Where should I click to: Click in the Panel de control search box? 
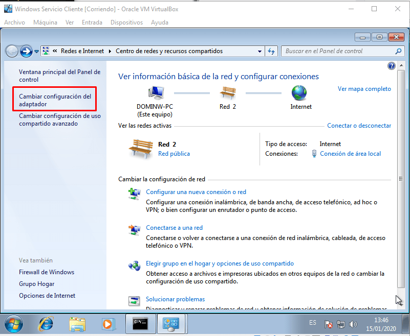click(338, 51)
